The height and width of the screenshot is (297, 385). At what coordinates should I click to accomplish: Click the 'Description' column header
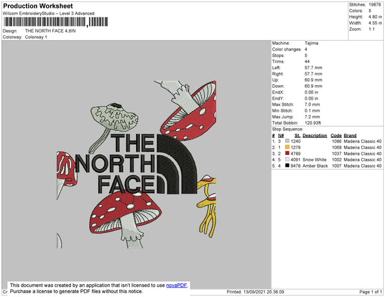pyautogui.click(x=315, y=136)
